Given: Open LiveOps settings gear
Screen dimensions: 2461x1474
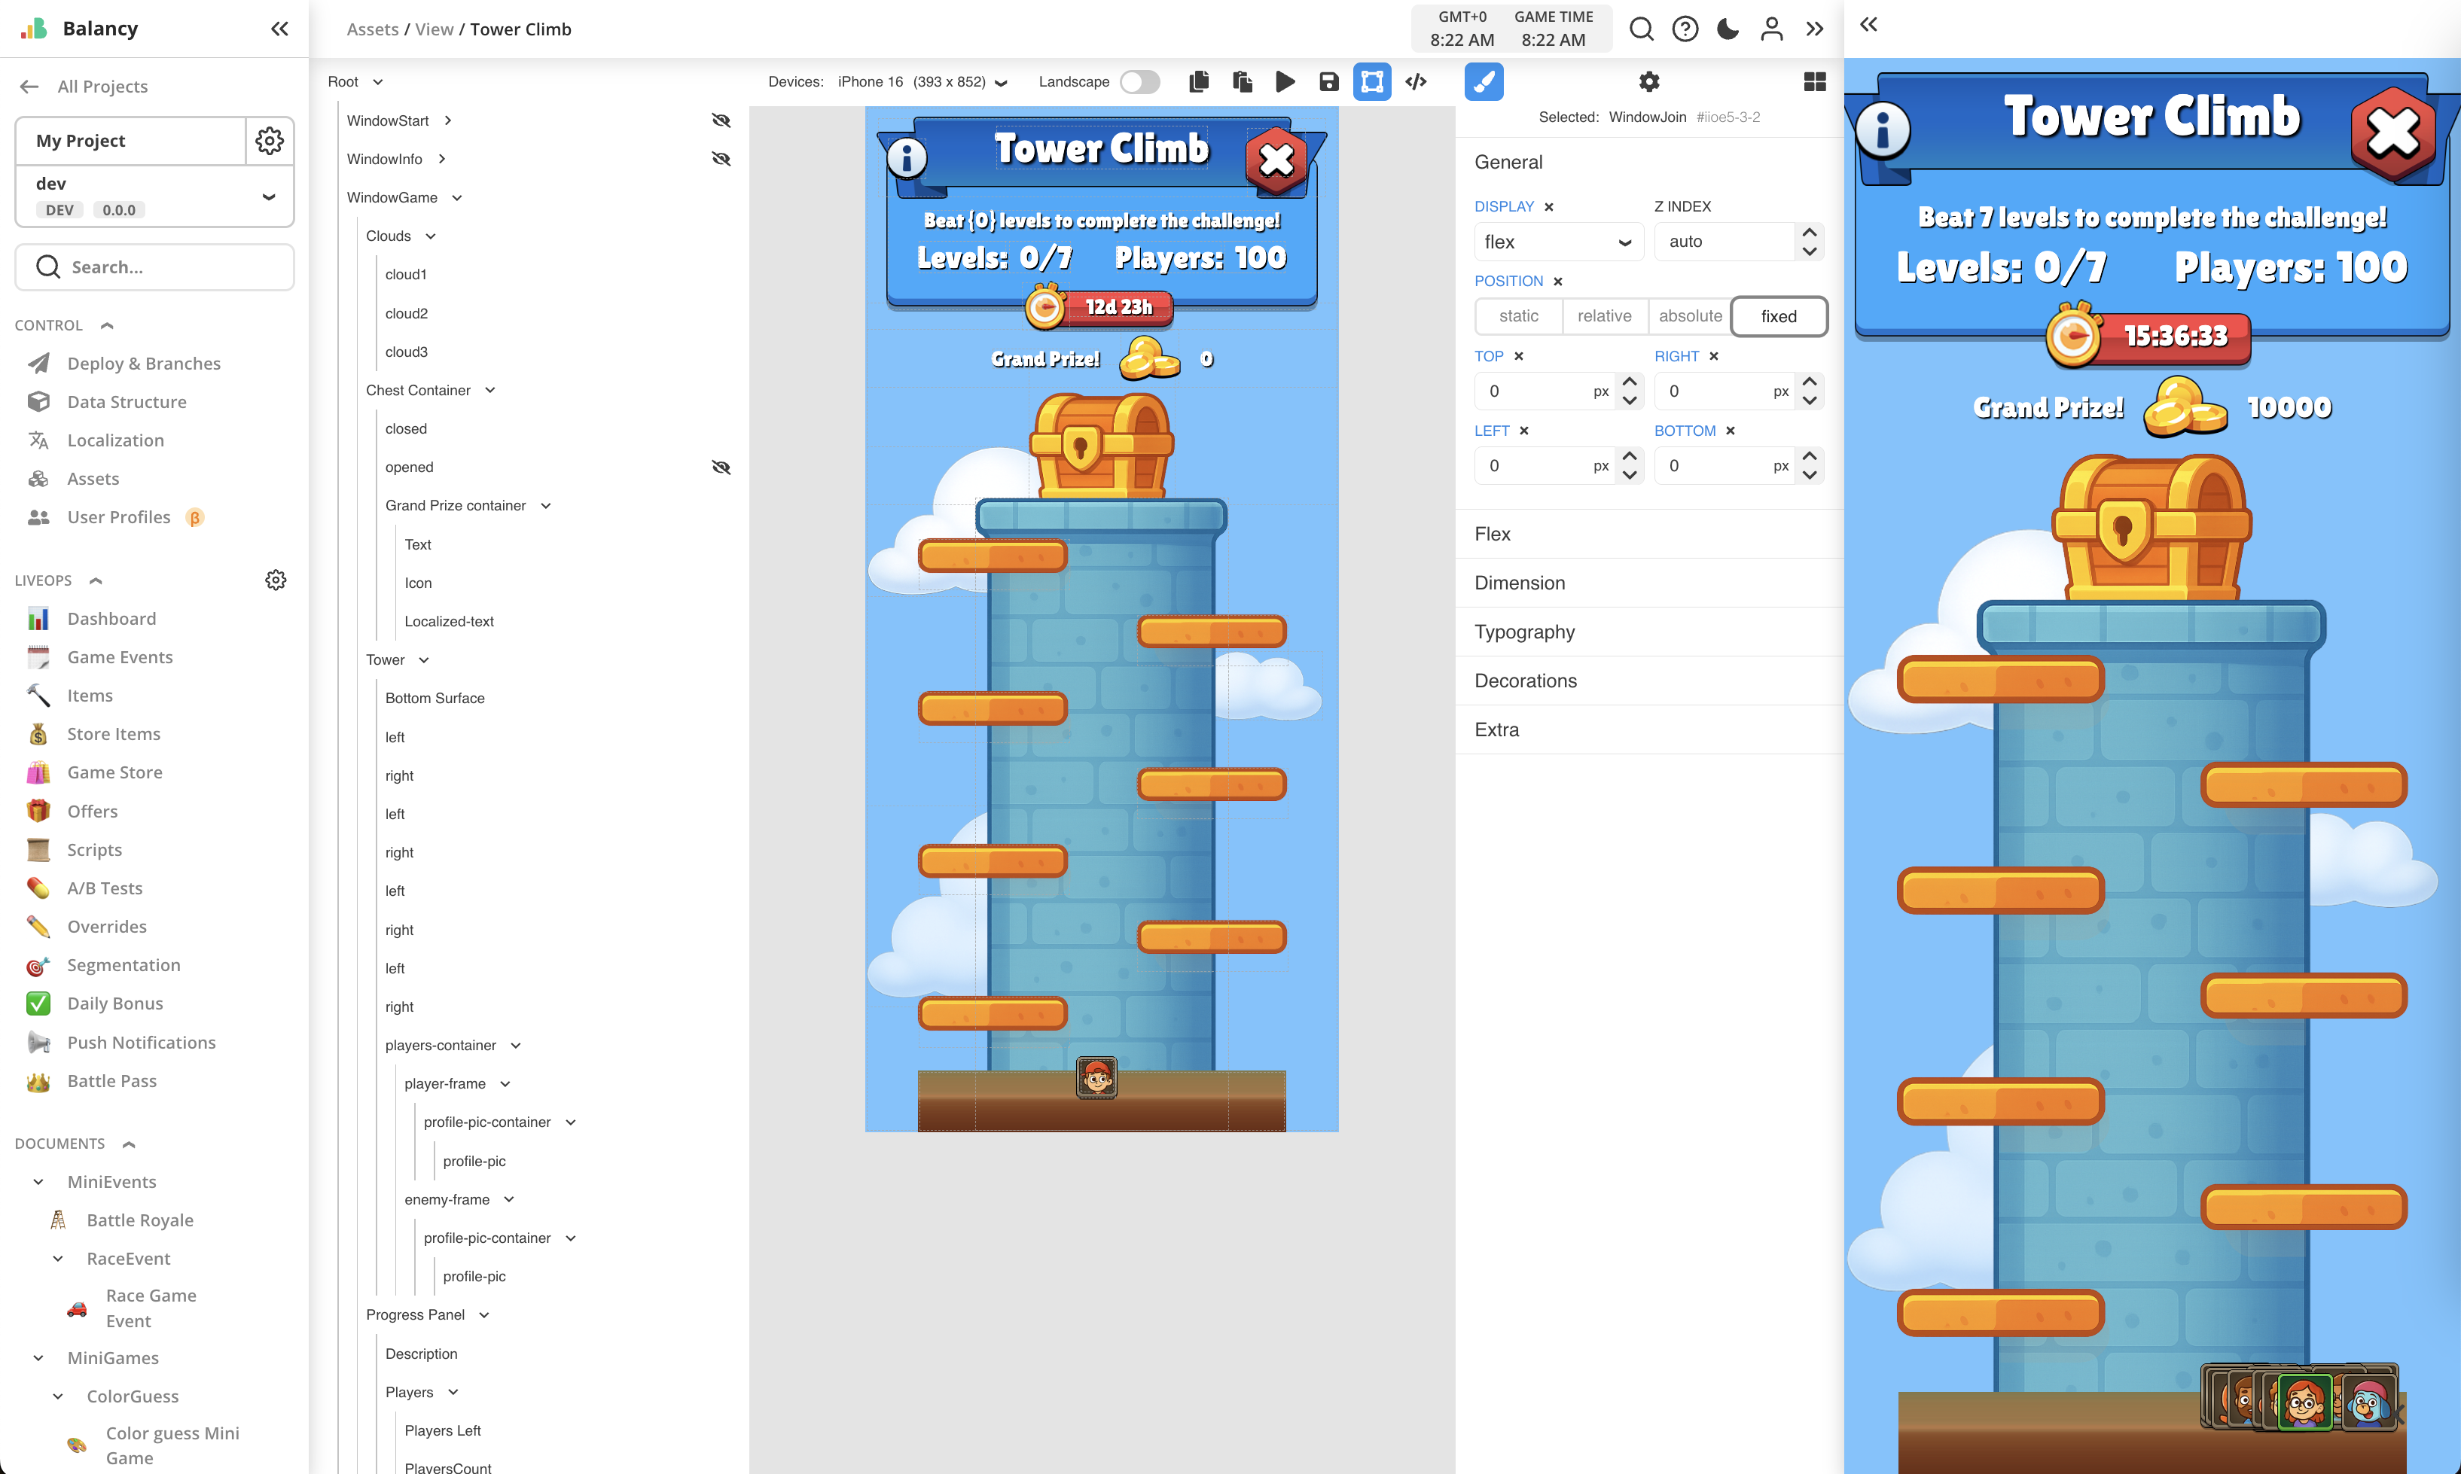Looking at the screenshot, I should [x=275, y=580].
